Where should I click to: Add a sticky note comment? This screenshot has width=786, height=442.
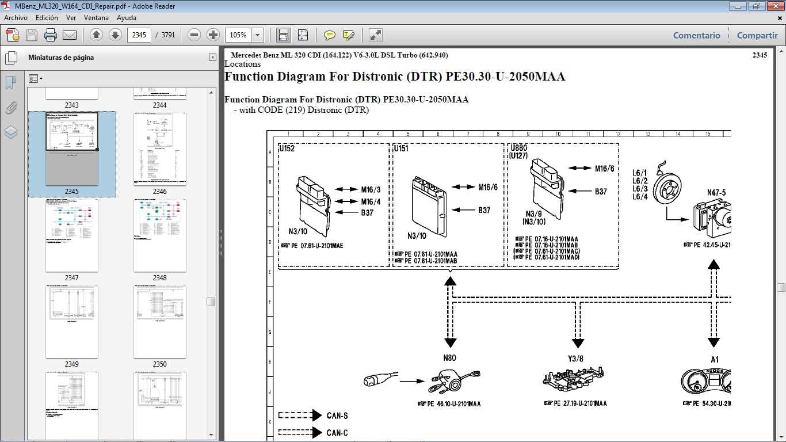pos(330,35)
